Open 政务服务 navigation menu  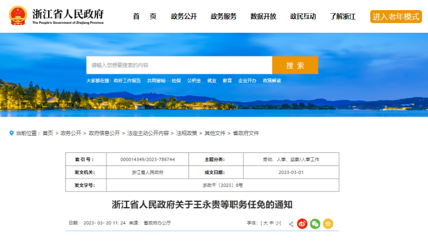click(224, 17)
